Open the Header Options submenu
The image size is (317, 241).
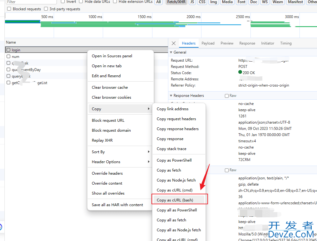121,162
